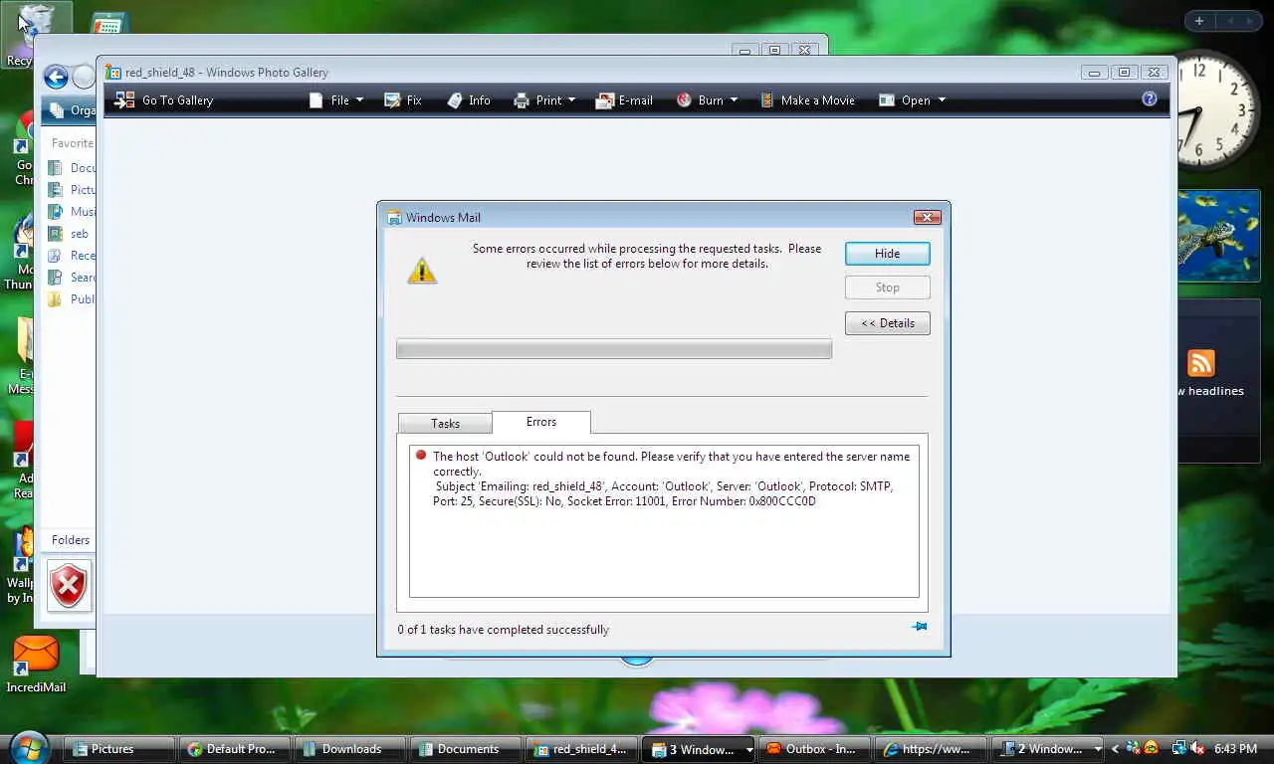Click the << Details button
The width and height of the screenshot is (1274, 764).
(888, 323)
